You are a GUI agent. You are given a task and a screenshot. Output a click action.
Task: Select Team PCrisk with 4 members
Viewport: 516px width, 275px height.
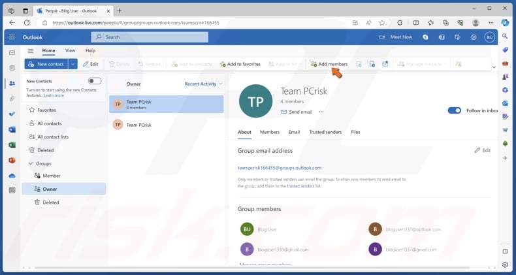coord(166,105)
